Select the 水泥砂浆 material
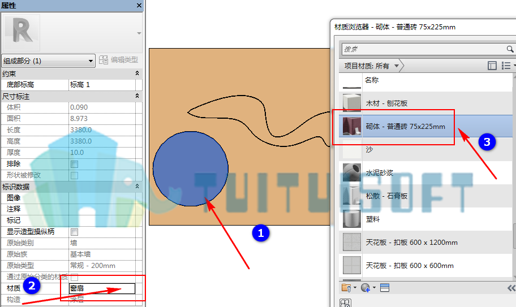Viewport: 516px width, 307px height. [426, 172]
